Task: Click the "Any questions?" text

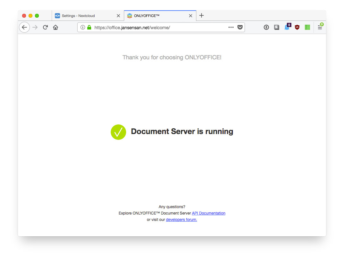Action: pyautogui.click(x=172, y=207)
